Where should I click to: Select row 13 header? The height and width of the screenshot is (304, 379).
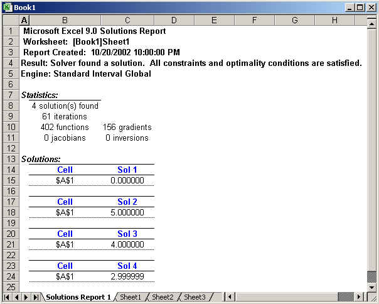11,159
